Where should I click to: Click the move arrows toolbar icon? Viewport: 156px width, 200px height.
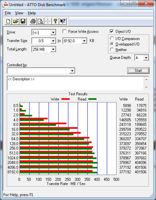pyautogui.click(x=48, y=21)
